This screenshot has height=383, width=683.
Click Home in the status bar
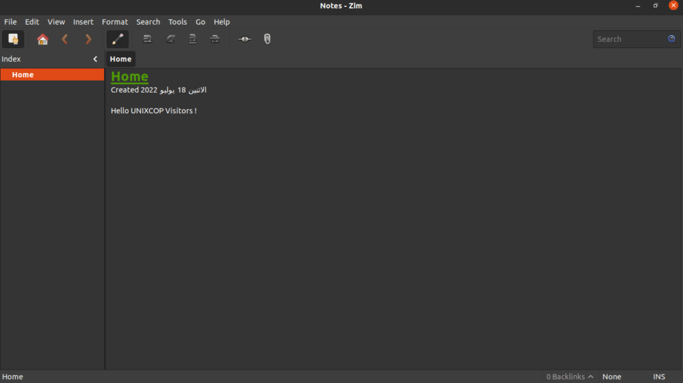click(x=13, y=377)
